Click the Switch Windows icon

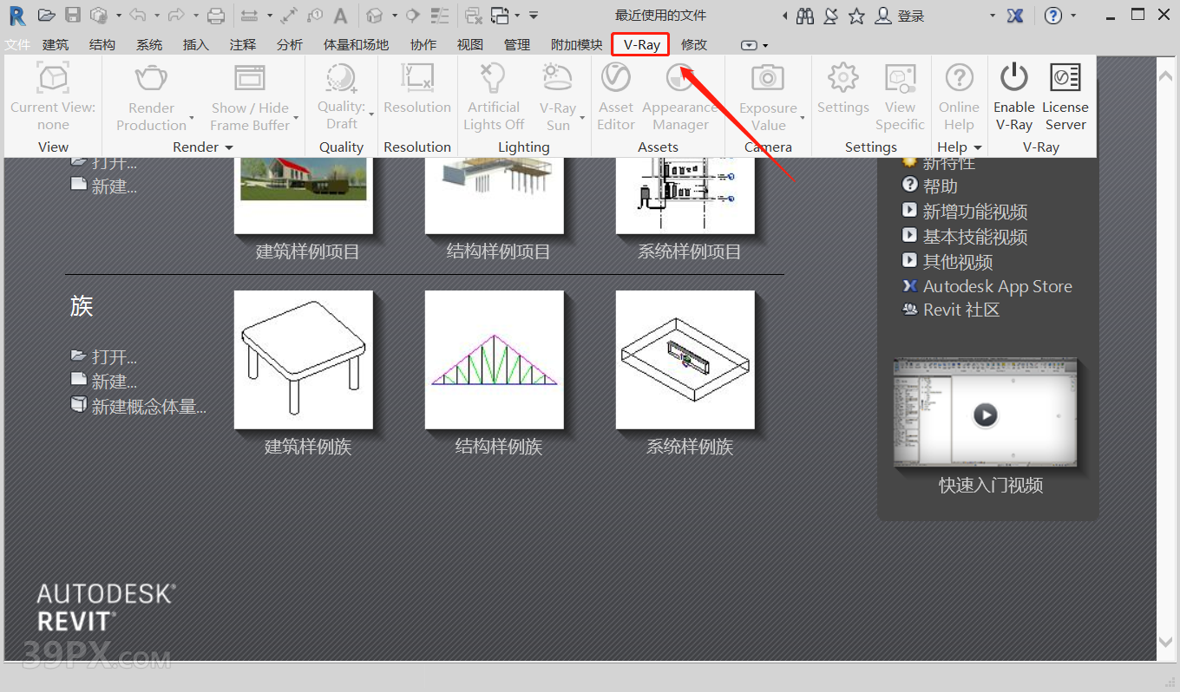pos(500,15)
